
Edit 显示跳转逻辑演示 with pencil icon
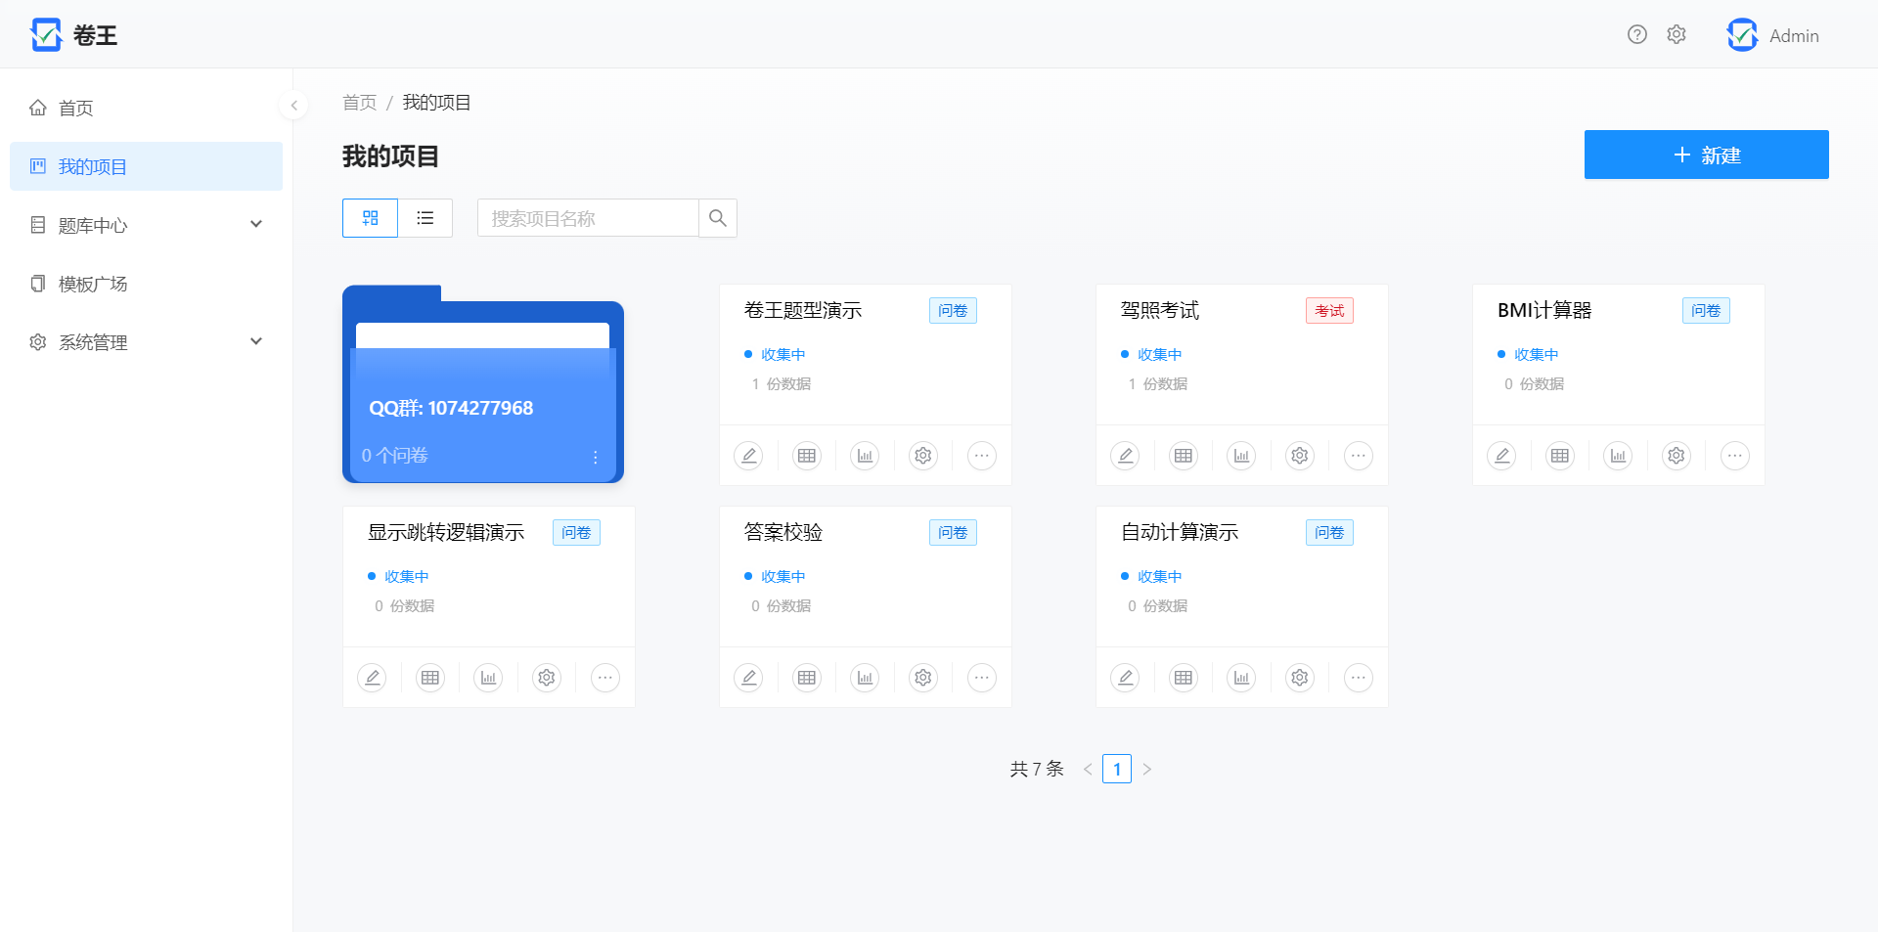[x=372, y=678]
